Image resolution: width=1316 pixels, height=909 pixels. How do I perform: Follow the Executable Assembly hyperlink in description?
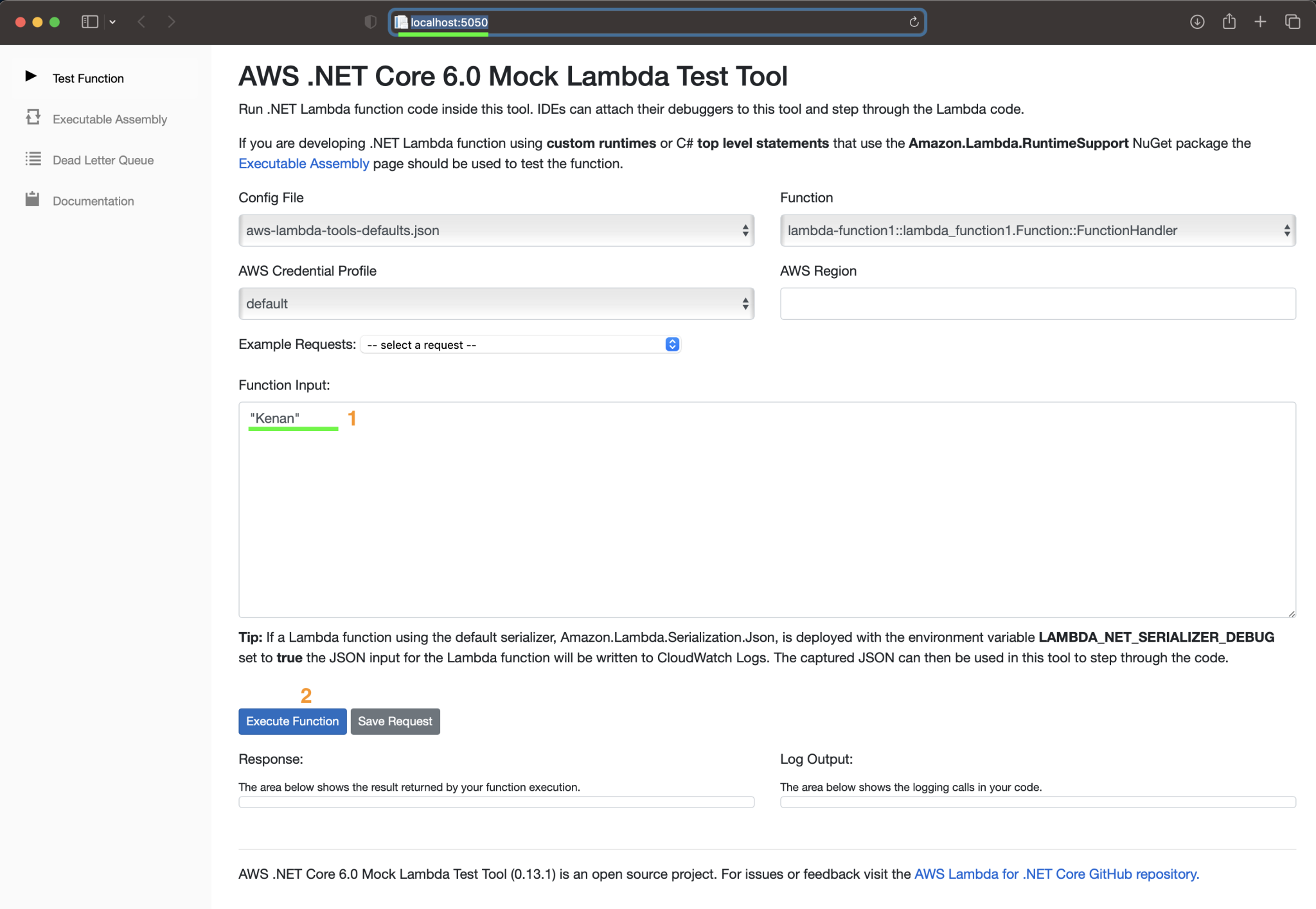click(303, 163)
